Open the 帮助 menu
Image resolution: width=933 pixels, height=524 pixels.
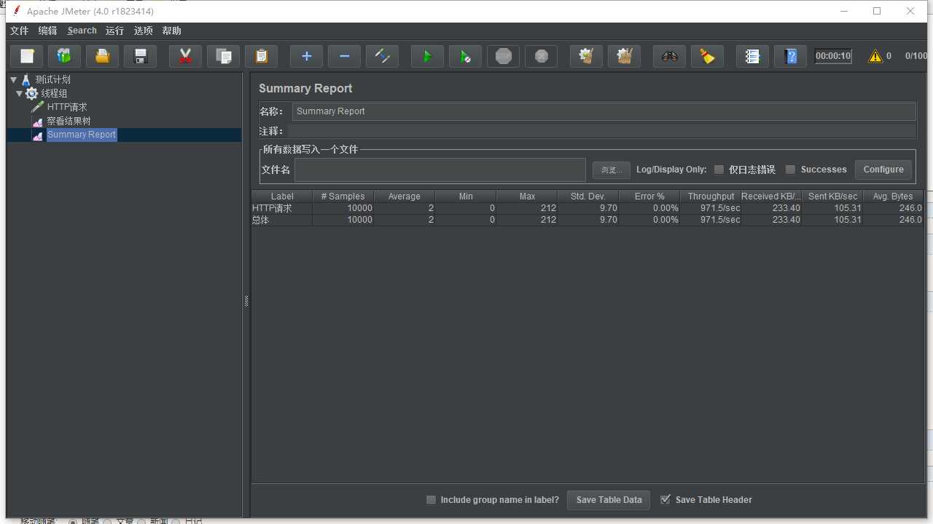(x=172, y=31)
